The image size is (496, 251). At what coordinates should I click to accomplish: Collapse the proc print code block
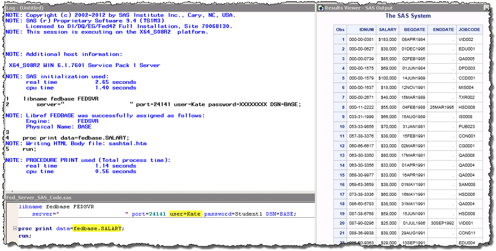click(15, 229)
